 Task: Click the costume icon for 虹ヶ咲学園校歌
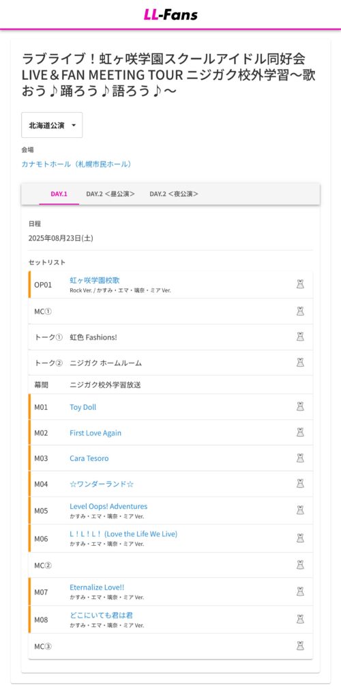click(300, 284)
